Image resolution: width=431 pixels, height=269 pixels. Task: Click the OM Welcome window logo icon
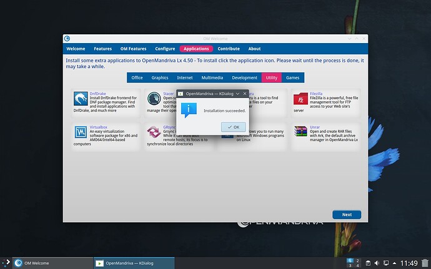pos(67,39)
